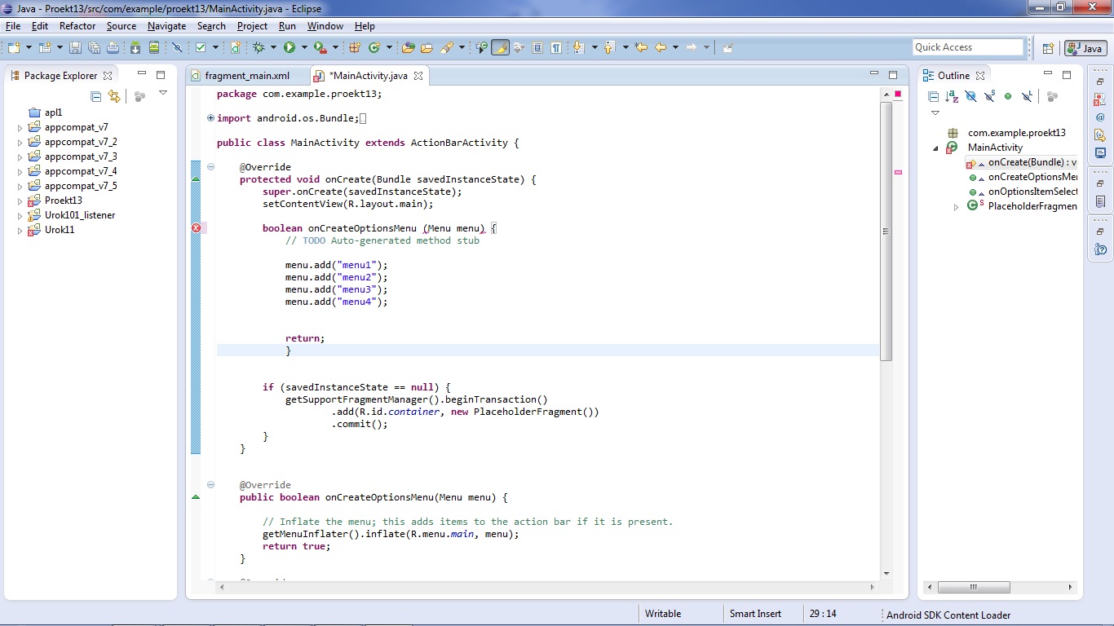Viewport: 1114px width, 626px height.
Task: Click the Save All toolbar icon
Action: 94,48
